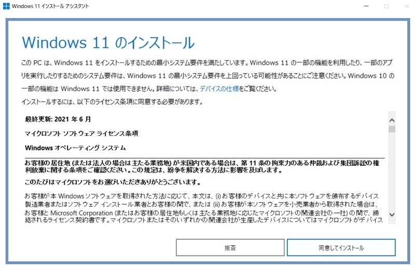Click the Windows オペレーティング システム line
The height and width of the screenshot is (268, 415).
[x=75, y=148]
